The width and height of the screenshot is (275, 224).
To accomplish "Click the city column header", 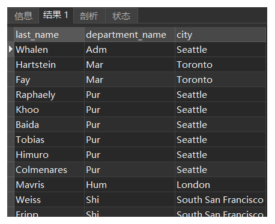I will [x=220, y=35].
